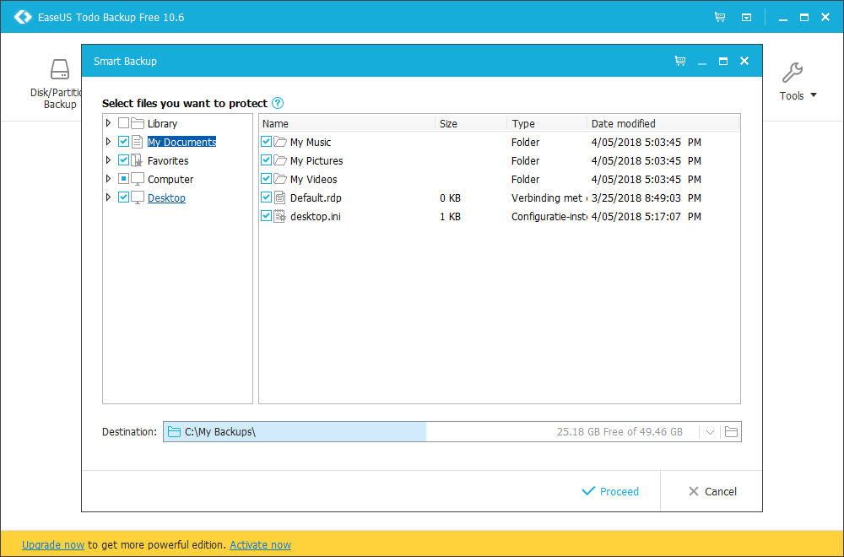This screenshot has width=844, height=557.
Task: Follow the Upgrade now link
Action: coord(52,544)
